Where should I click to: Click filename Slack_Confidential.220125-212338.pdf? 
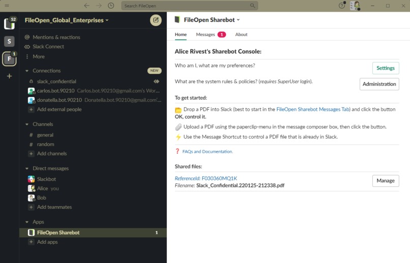[240, 185]
